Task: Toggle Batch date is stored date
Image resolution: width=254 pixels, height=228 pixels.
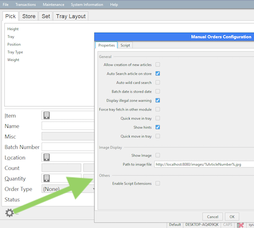Action: pyautogui.click(x=158, y=91)
